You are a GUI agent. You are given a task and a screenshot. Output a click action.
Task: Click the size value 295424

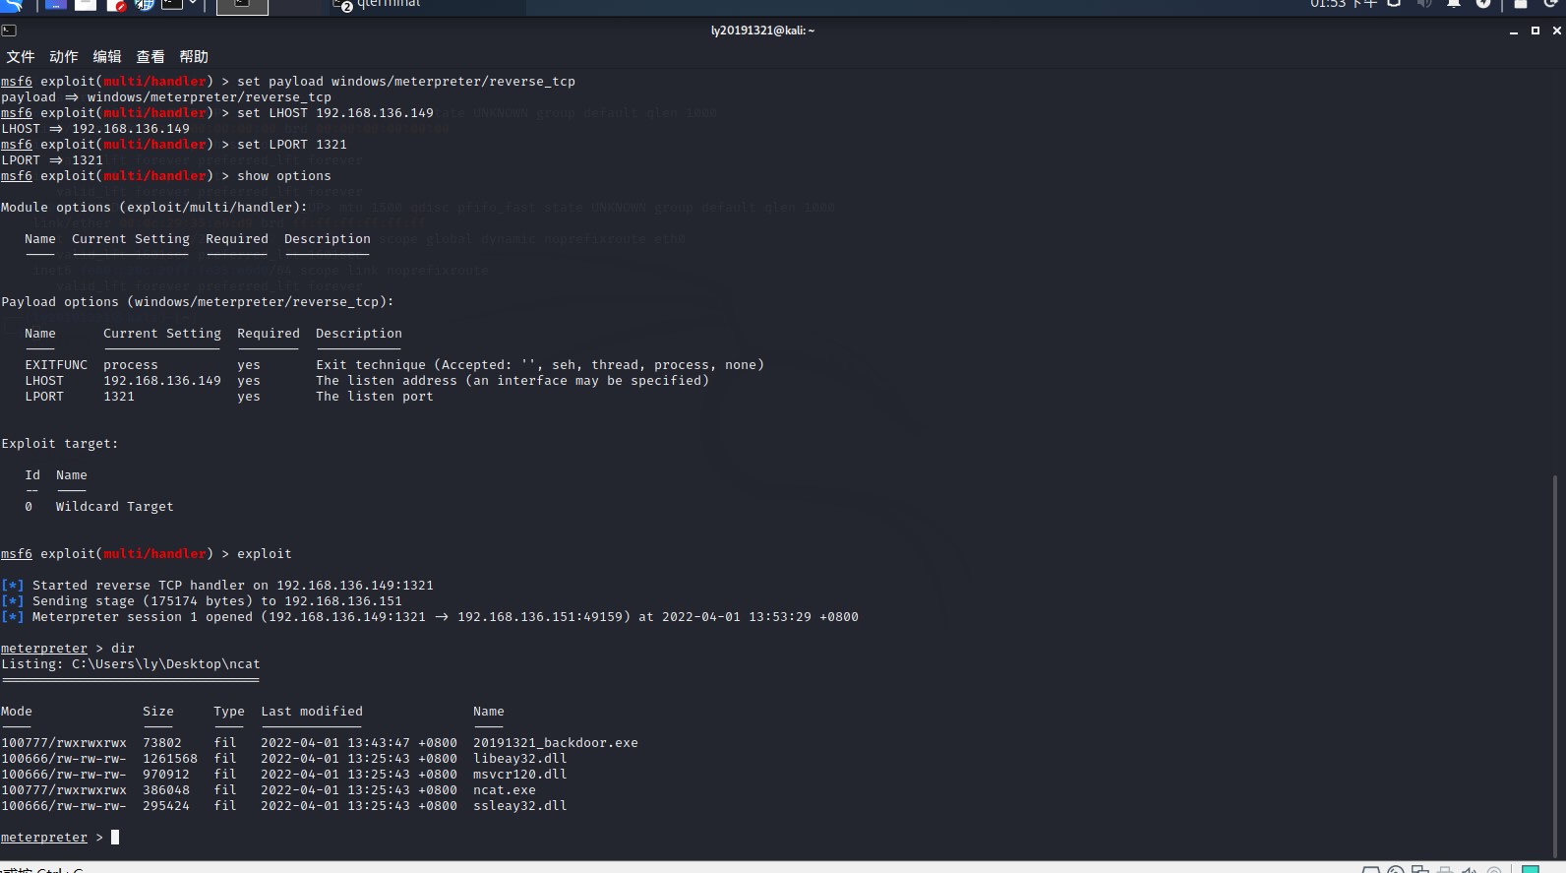166,806
